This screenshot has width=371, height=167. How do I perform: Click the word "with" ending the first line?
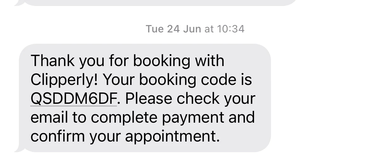tap(210, 61)
